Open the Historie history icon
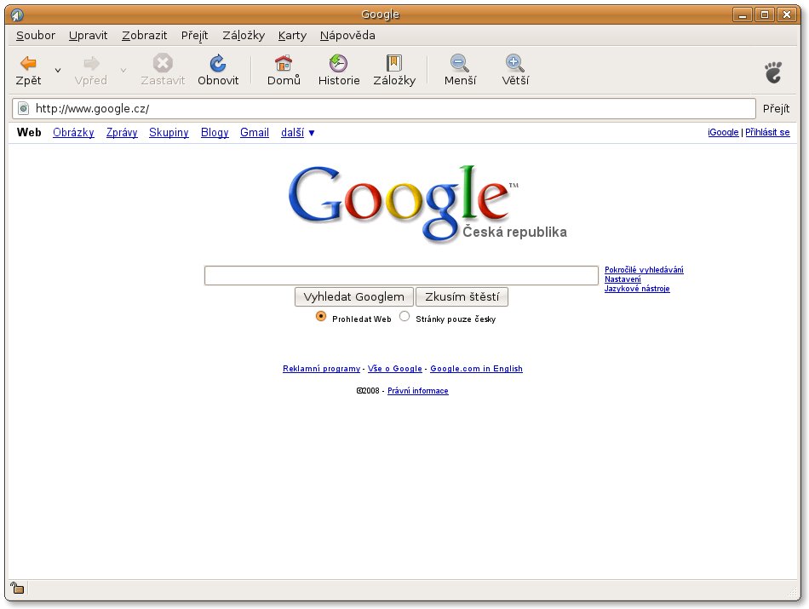This screenshot has height=609, width=809. coord(338,64)
